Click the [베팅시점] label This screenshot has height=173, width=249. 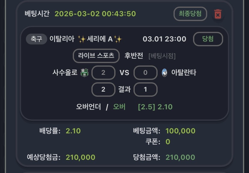click(162, 56)
